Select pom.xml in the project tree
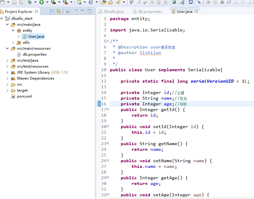 [x=24, y=96]
